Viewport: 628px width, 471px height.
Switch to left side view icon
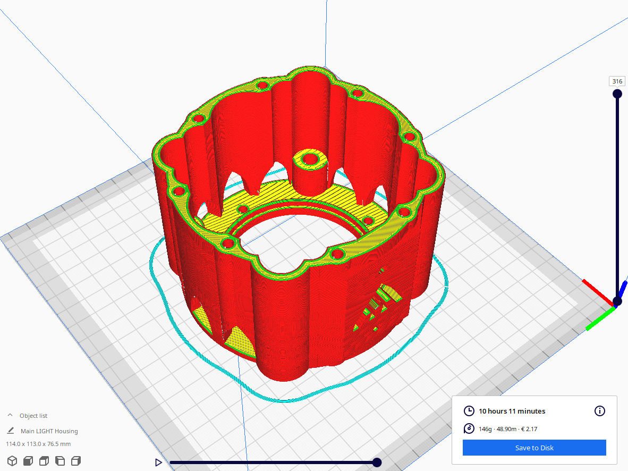60,461
